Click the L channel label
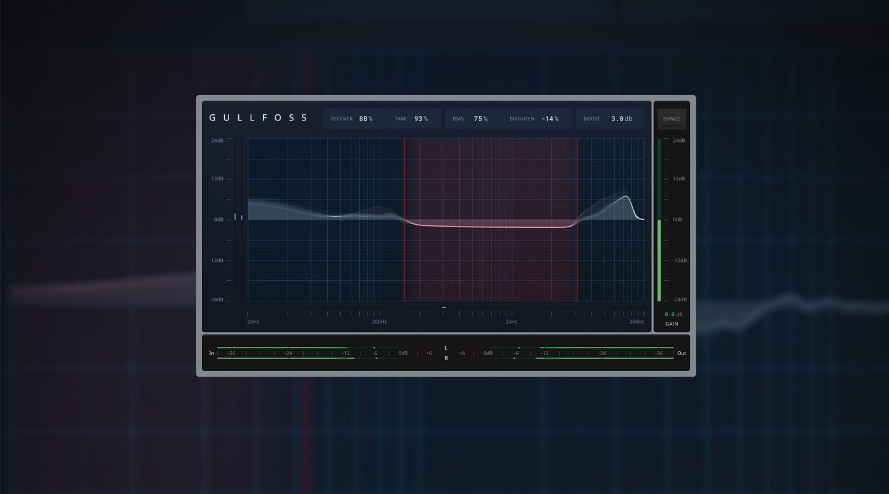The height and width of the screenshot is (494, 889). tap(446, 348)
